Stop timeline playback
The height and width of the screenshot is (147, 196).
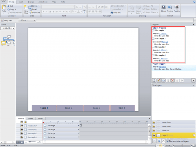click(x=22, y=142)
